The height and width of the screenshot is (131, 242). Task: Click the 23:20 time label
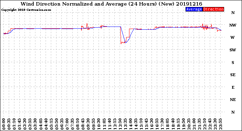tap(215, 124)
